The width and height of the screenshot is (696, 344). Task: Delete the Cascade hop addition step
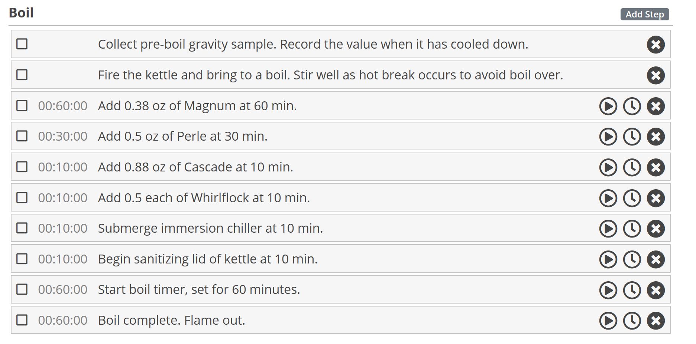pyautogui.click(x=655, y=167)
